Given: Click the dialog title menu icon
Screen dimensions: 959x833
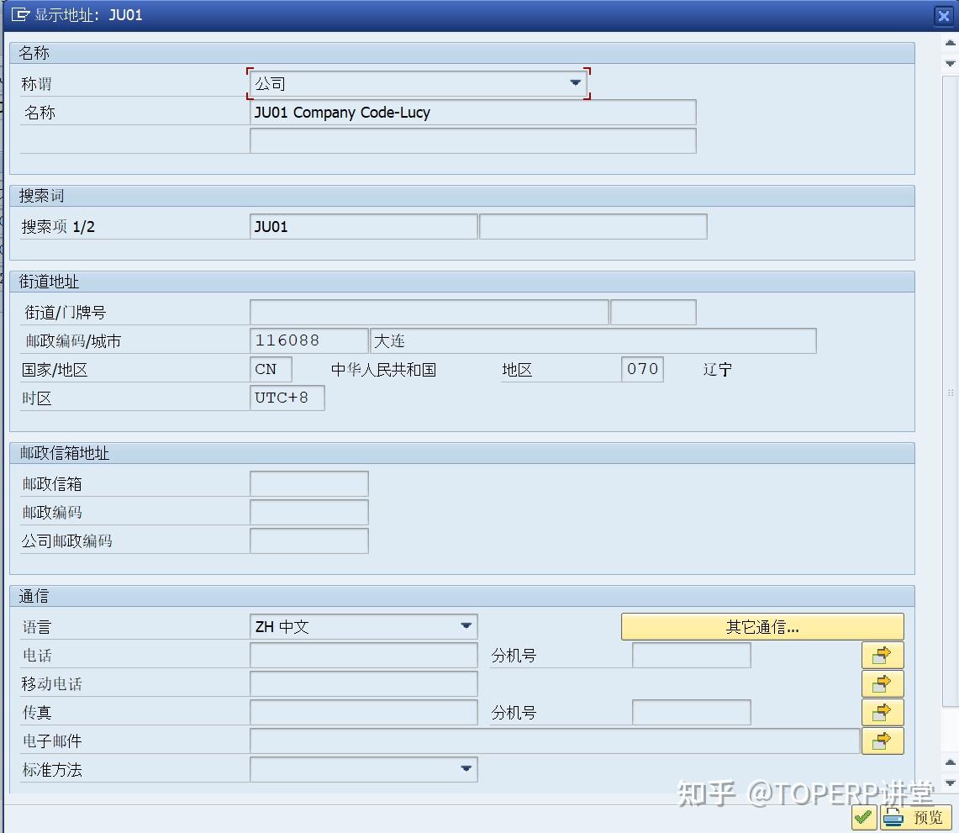Looking at the screenshot, I should coord(20,14).
